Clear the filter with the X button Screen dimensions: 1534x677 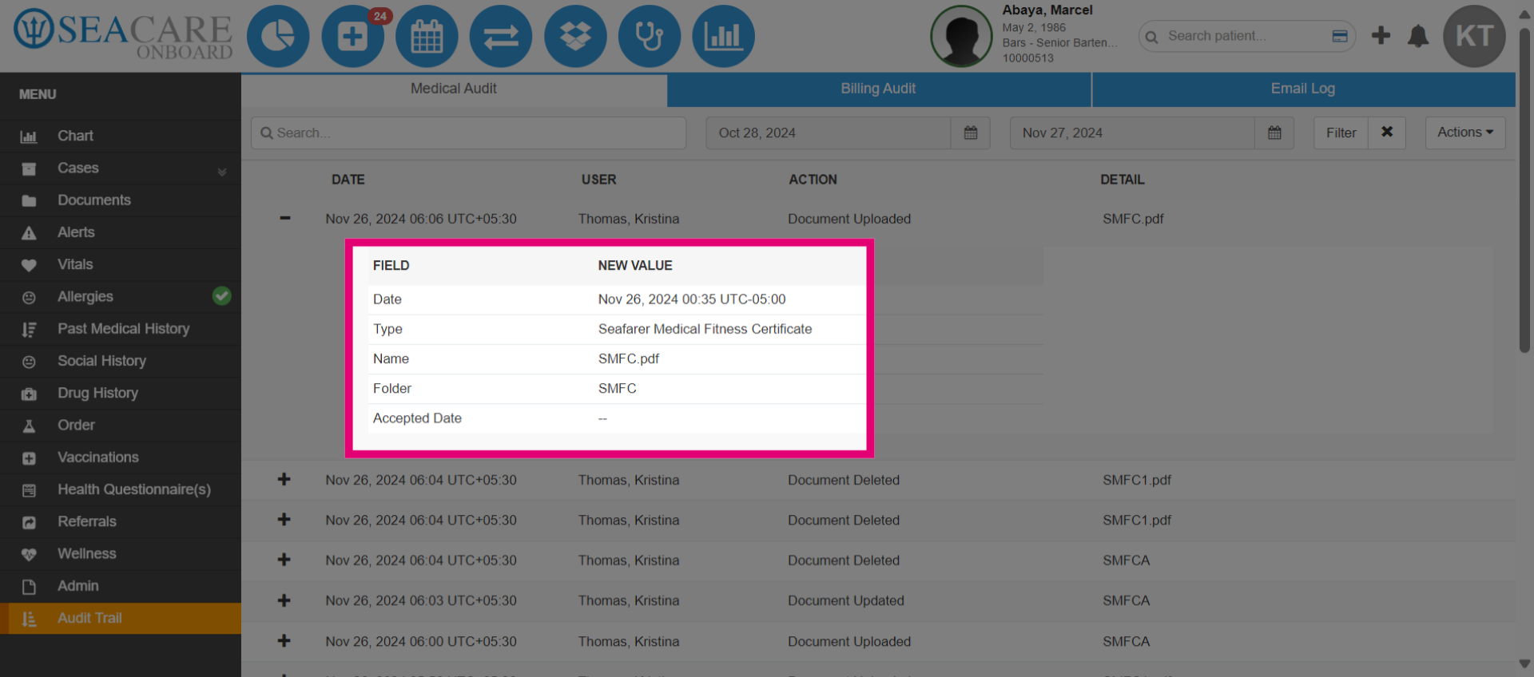click(x=1387, y=133)
